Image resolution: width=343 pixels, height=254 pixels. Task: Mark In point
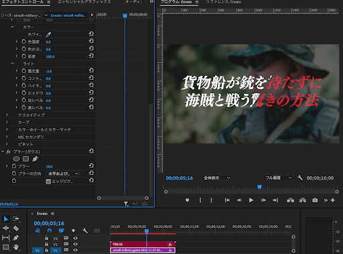[200, 200]
